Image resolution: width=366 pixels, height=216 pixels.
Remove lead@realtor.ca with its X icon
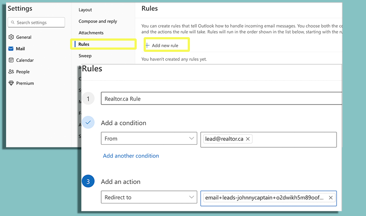pos(247,139)
